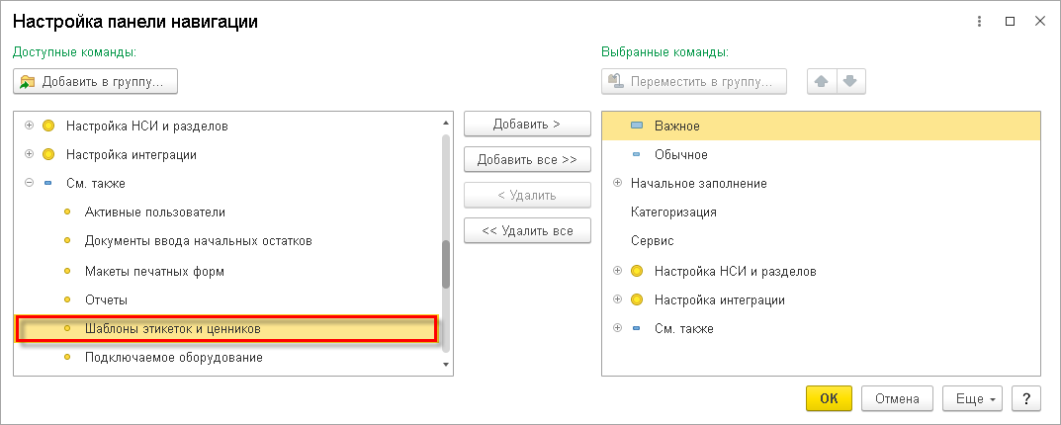The height and width of the screenshot is (425, 1061).
Task: Confirm with the yellow OK button
Action: [x=829, y=398]
